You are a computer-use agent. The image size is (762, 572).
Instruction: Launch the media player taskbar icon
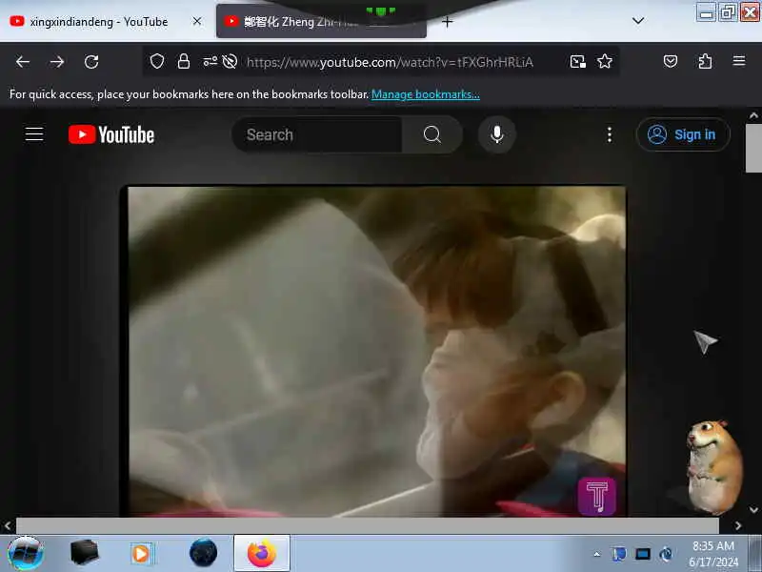142,554
